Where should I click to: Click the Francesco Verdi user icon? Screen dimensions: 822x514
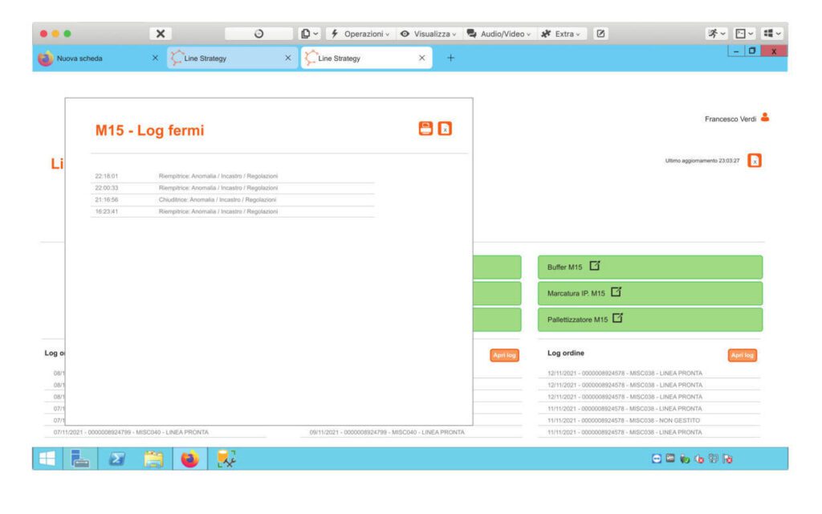(x=764, y=115)
